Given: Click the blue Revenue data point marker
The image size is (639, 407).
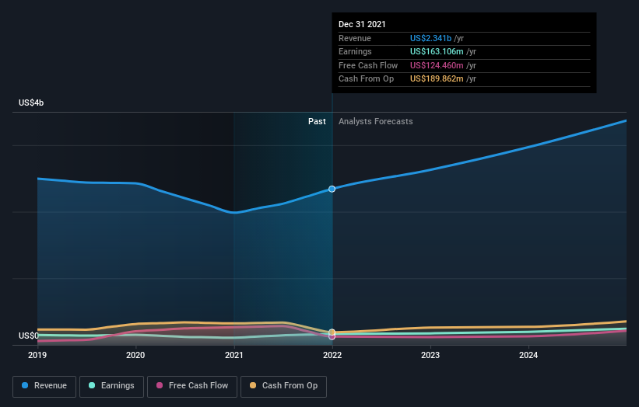Looking at the screenshot, I should point(332,189).
